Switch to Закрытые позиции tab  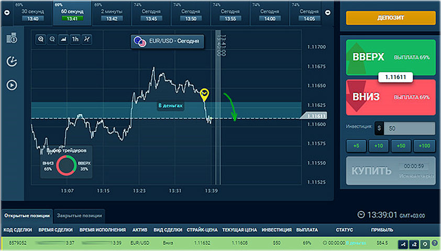79,215
